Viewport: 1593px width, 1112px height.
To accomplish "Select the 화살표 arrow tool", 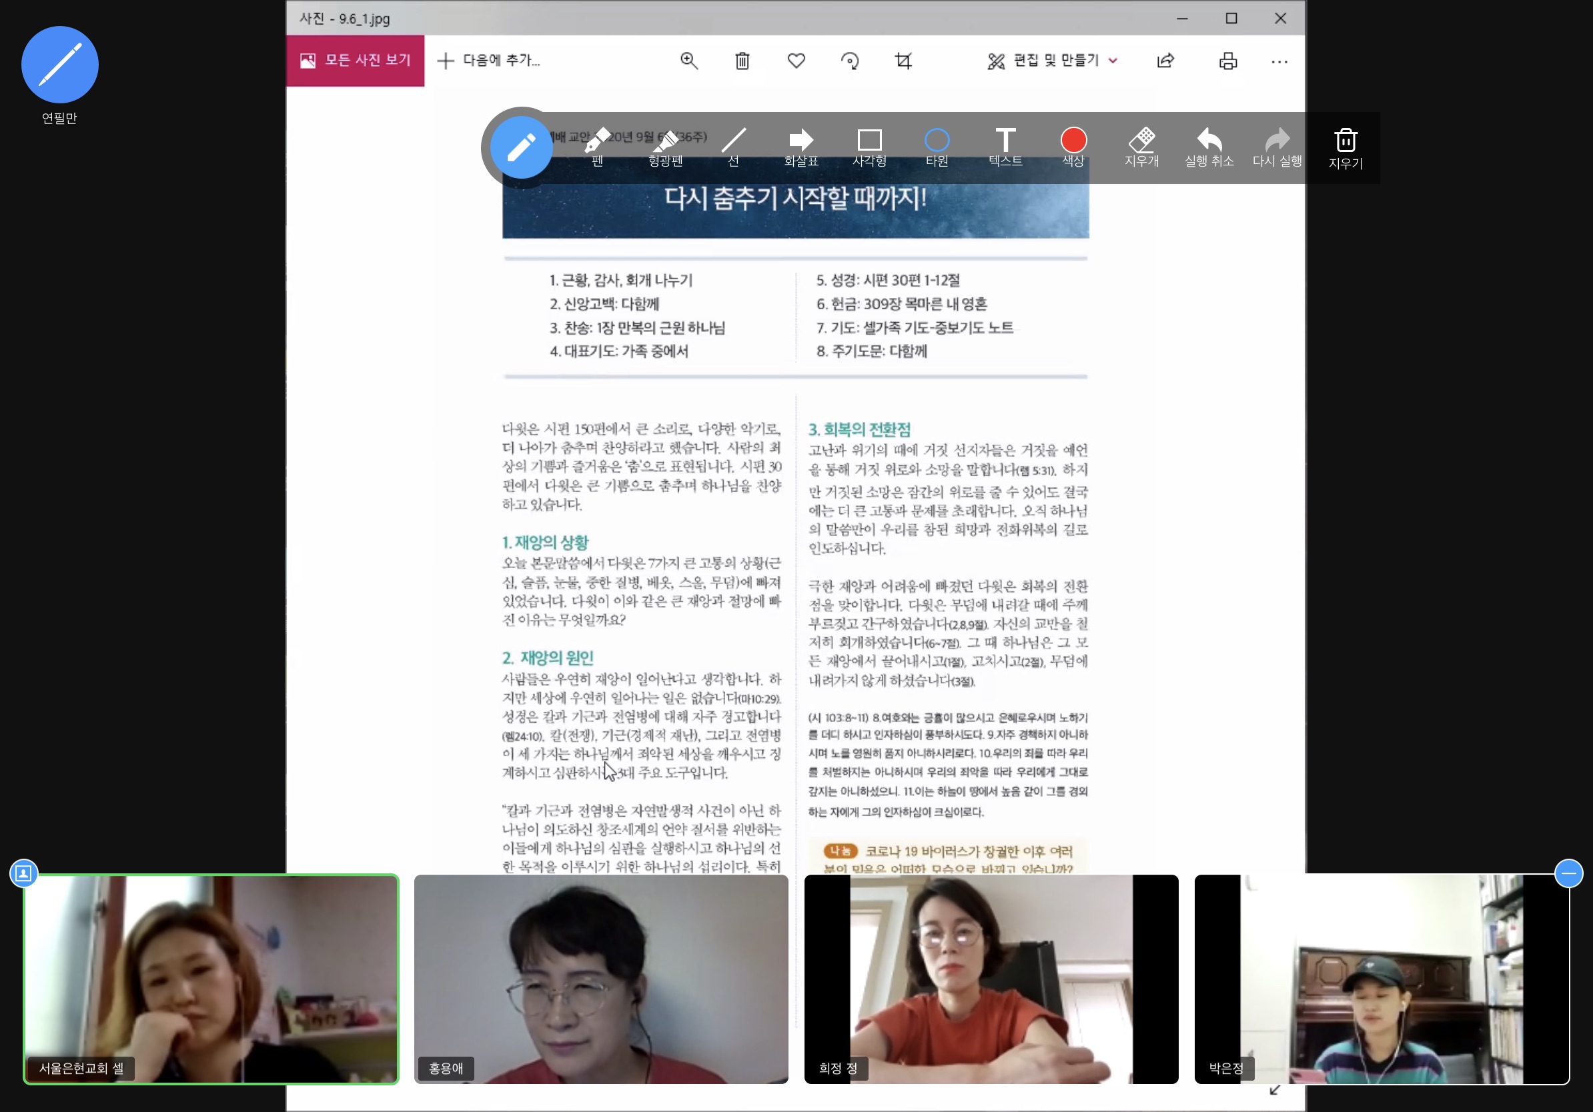I will point(801,147).
